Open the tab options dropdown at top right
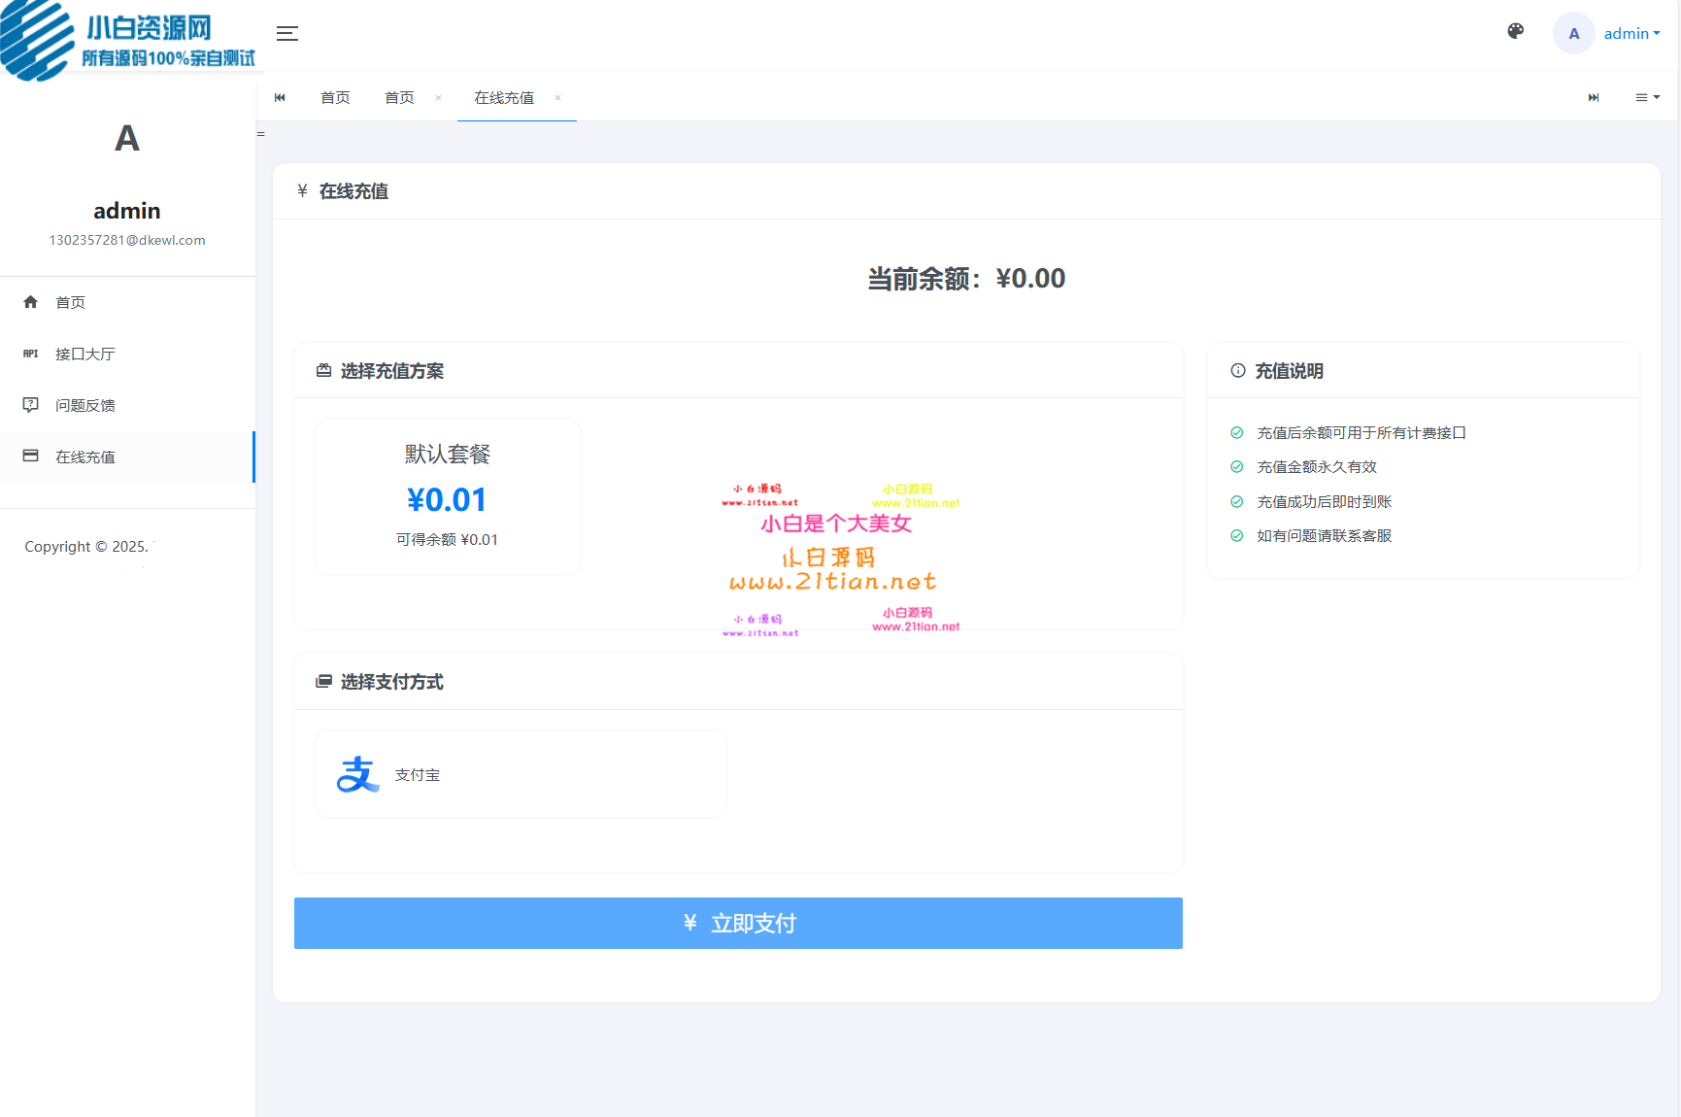Viewport: 1681px width, 1117px height. pos(1648,97)
